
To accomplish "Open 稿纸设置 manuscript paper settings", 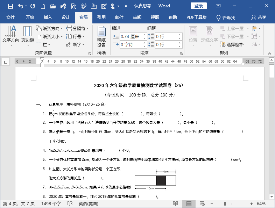I will (101, 38).
